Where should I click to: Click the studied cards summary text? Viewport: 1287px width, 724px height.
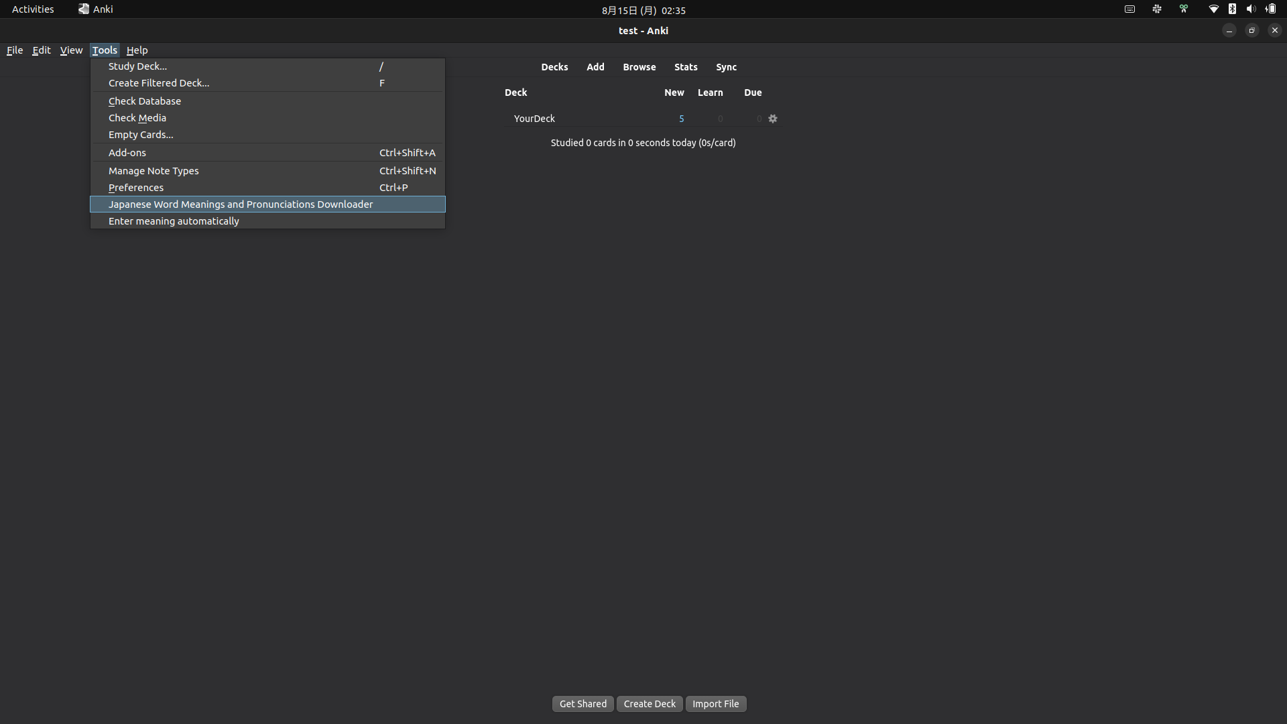click(x=643, y=143)
